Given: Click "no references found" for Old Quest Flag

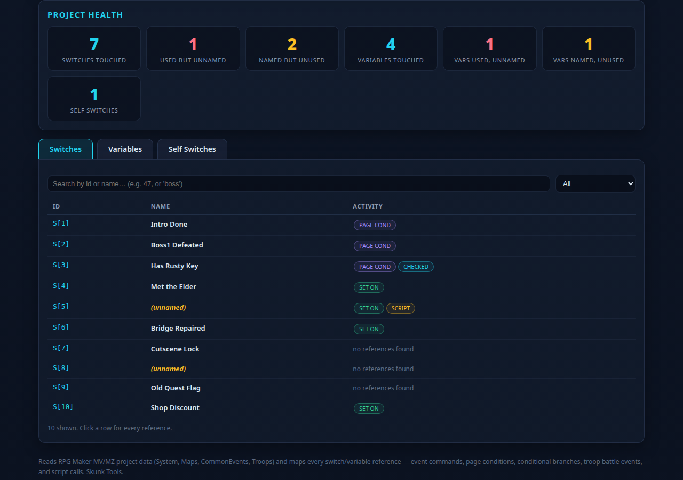Looking at the screenshot, I should point(383,388).
